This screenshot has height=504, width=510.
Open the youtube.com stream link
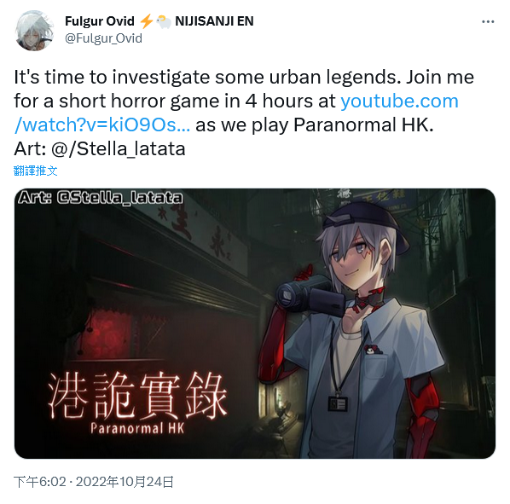[x=399, y=101]
